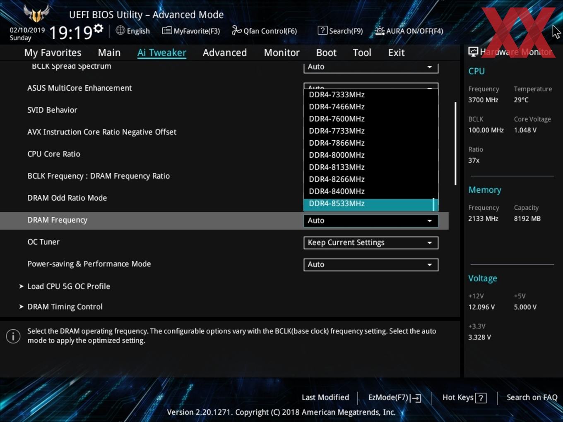This screenshot has height=422, width=563.
Task: Select OC Tuner label
Action: pyautogui.click(x=43, y=242)
